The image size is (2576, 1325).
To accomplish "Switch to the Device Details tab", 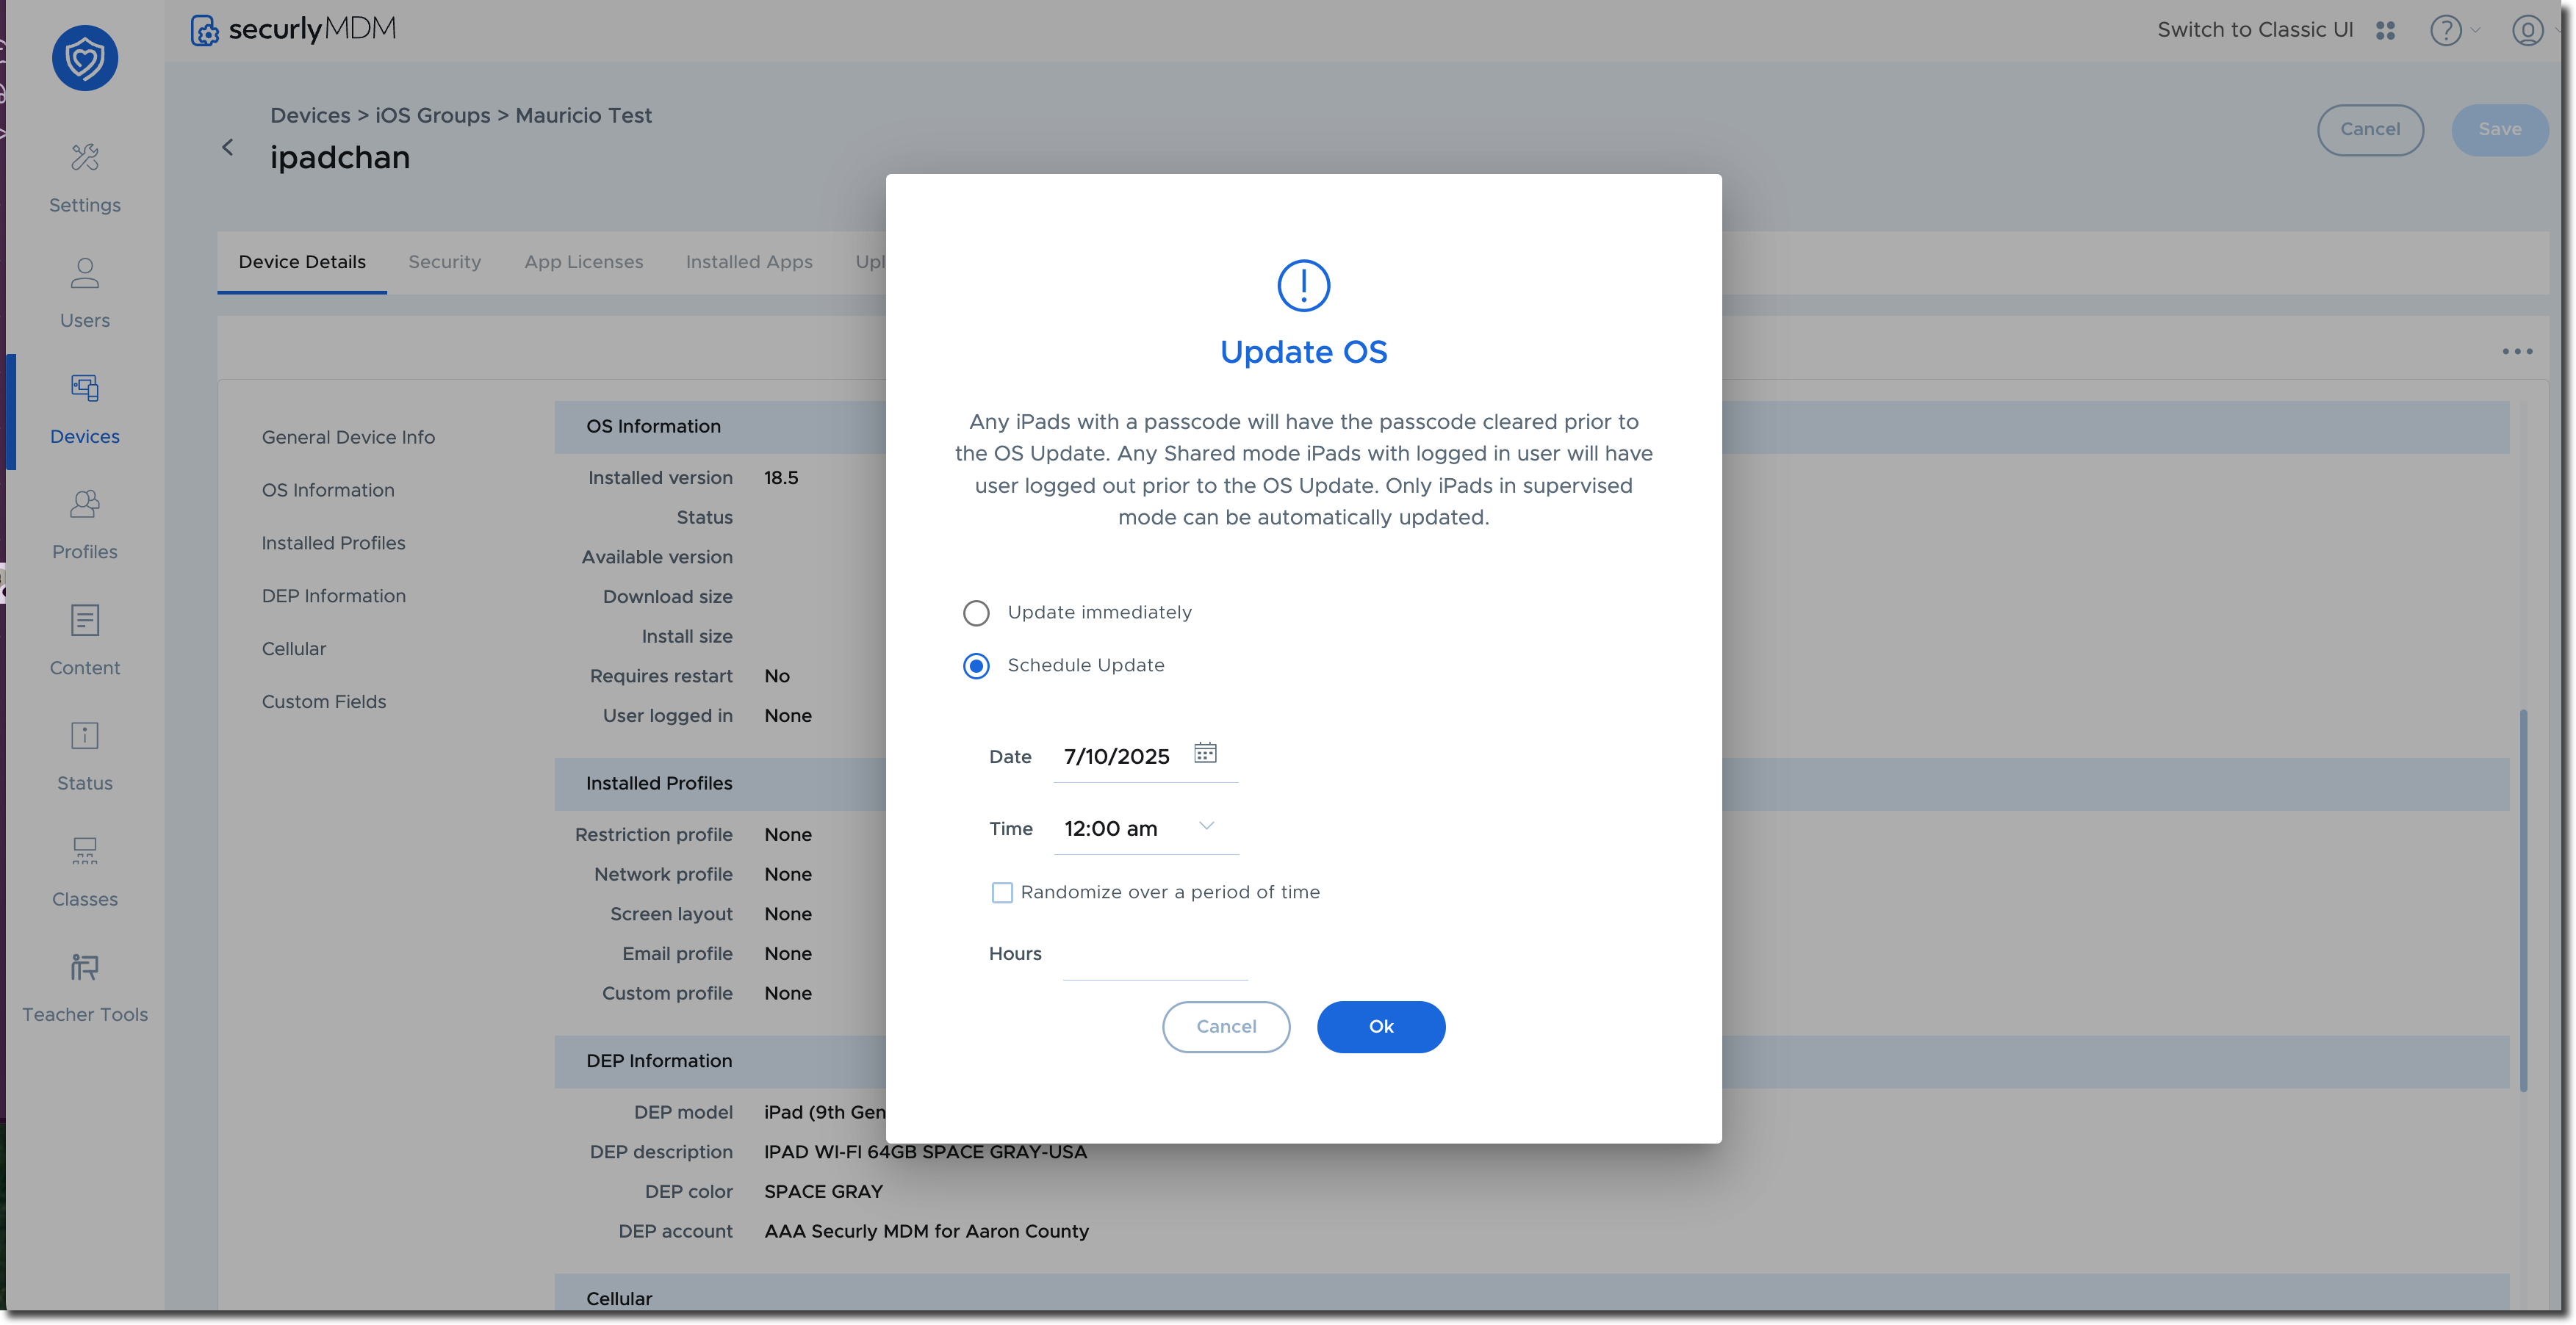I will click(302, 262).
